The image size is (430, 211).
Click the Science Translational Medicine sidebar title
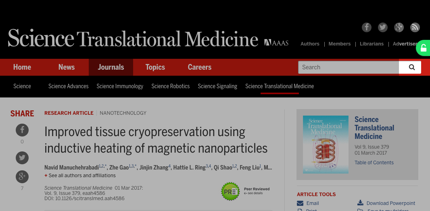tap(374, 128)
